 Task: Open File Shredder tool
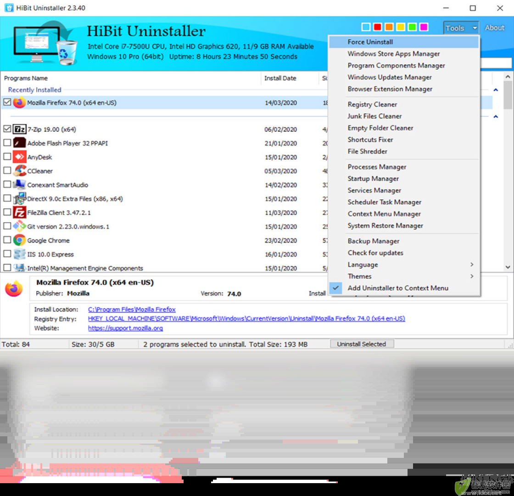(x=404, y=152)
